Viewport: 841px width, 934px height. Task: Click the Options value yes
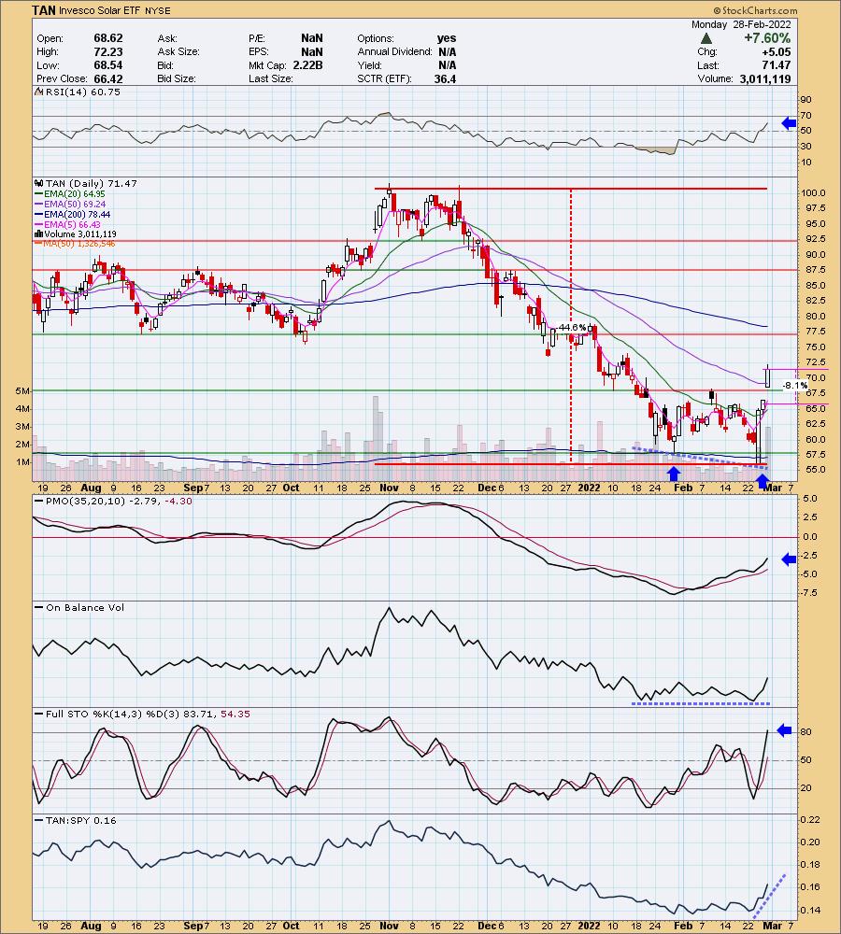(x=447, y=38)
